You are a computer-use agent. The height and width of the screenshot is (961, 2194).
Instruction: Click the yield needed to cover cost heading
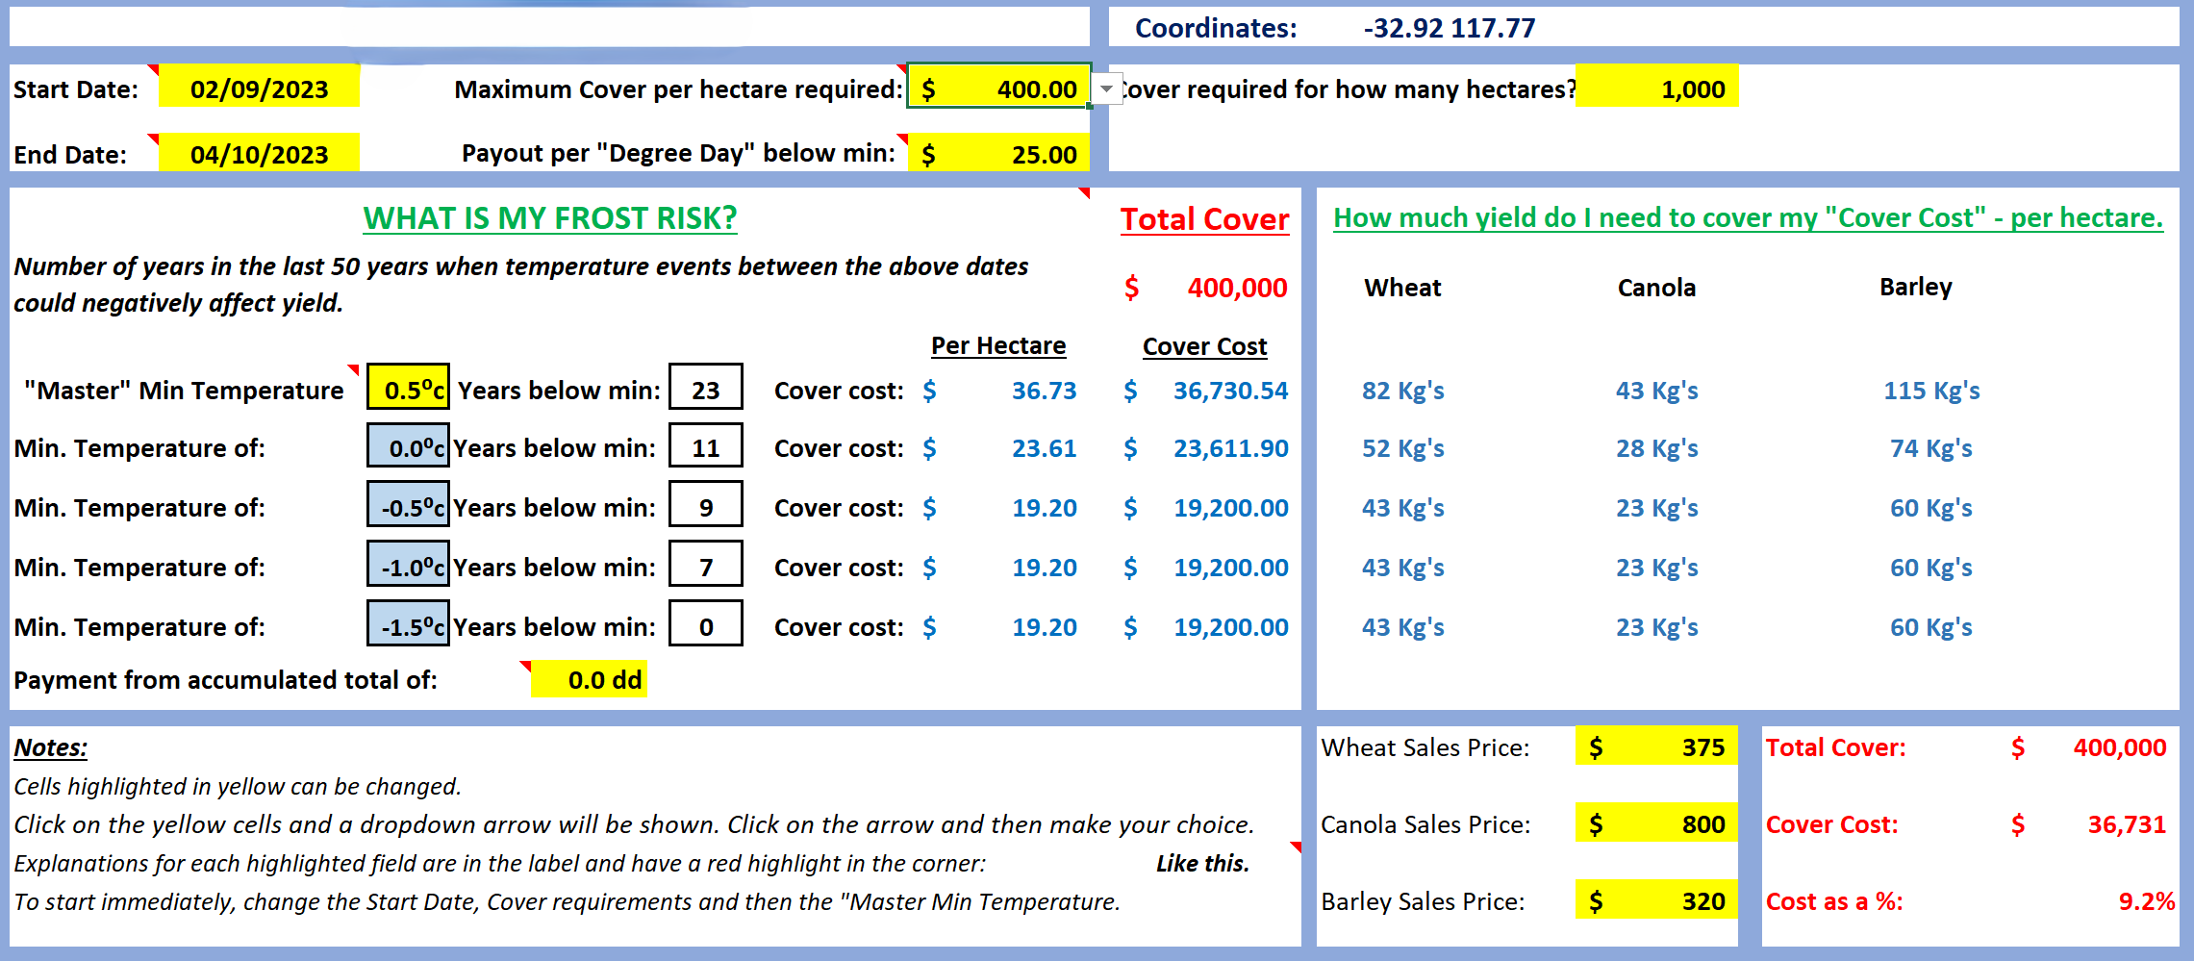1748,218
